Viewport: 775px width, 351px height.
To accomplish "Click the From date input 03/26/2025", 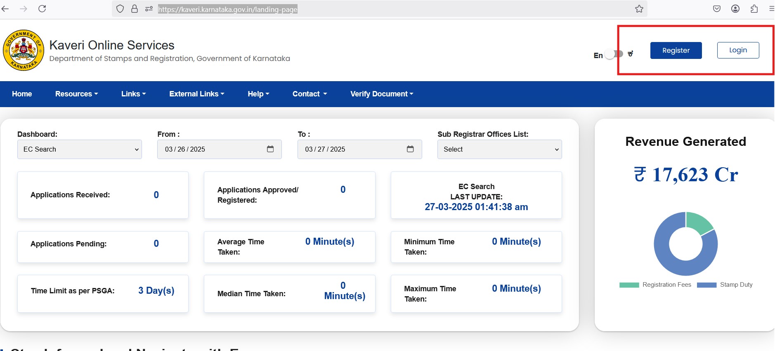I will (220, 149).
